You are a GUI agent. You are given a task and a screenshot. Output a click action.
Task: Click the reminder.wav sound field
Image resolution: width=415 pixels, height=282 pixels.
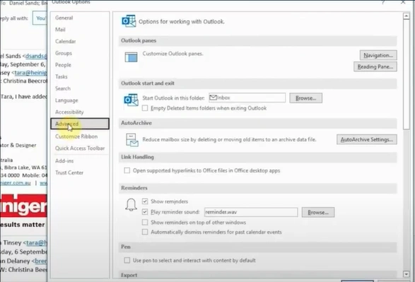[251, 212]
